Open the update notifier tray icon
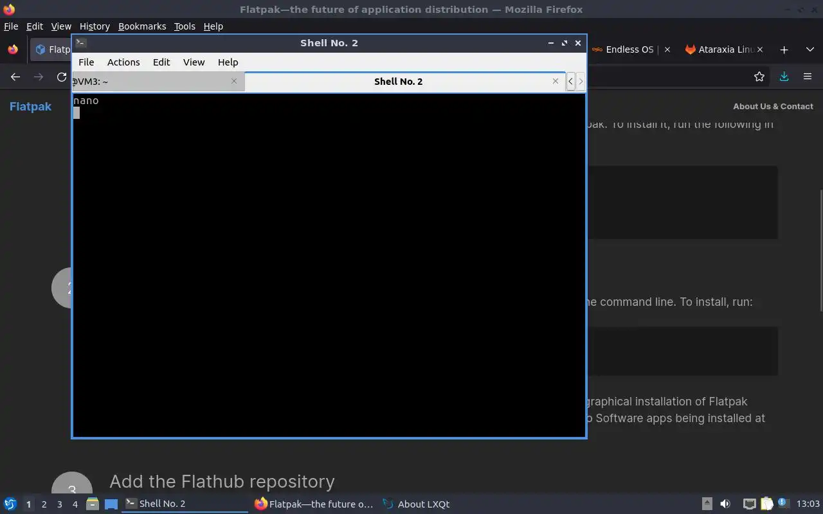The width and height of the screenshot is (823, 514). (x=782, y=504)
